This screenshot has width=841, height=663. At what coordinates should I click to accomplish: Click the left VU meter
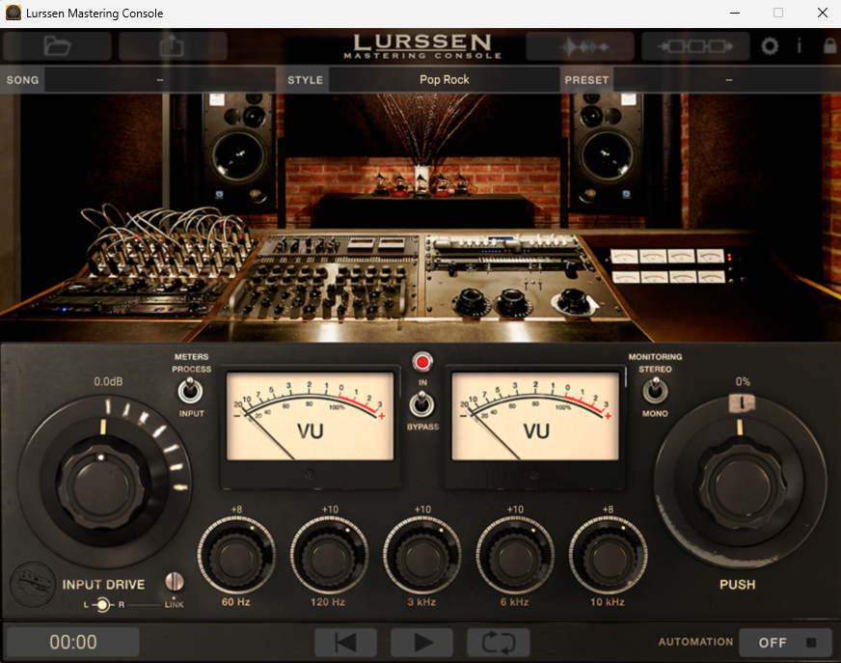(x=310, y=416)
